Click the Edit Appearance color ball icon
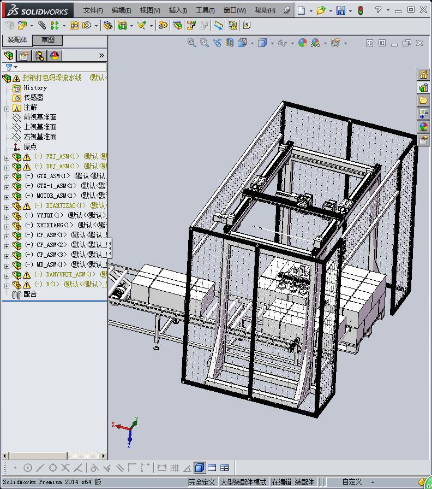This screenshot has width=432, height=489. (303, 43)
